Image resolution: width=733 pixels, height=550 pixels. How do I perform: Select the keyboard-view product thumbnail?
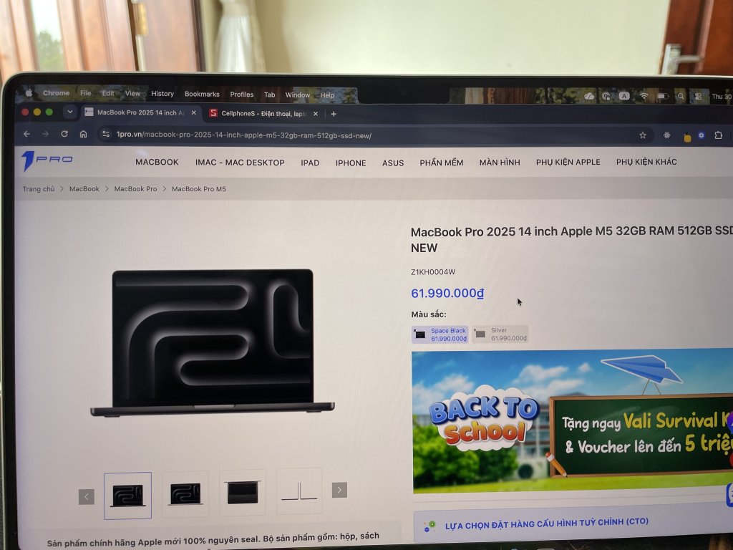pos(243,492)
